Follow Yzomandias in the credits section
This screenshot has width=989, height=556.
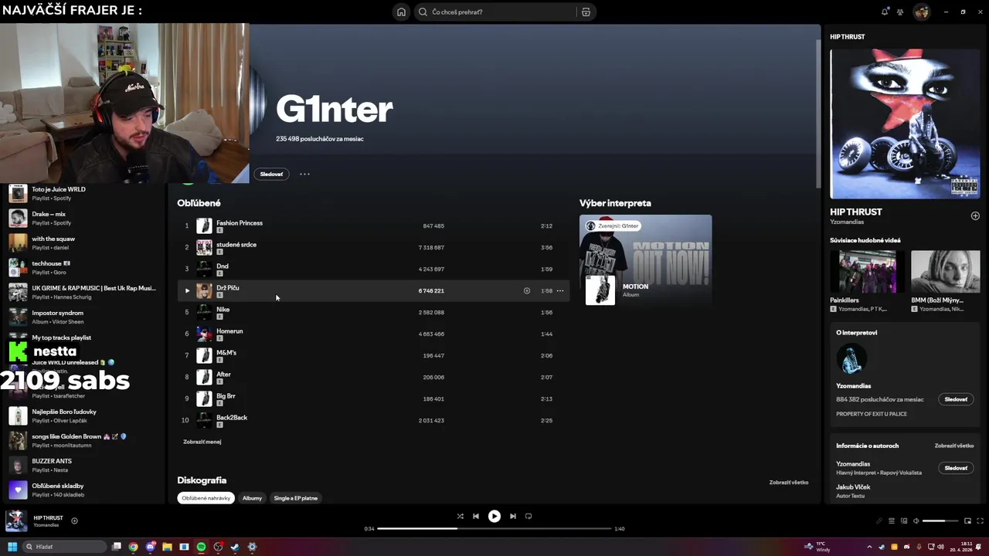click(956, 468)
